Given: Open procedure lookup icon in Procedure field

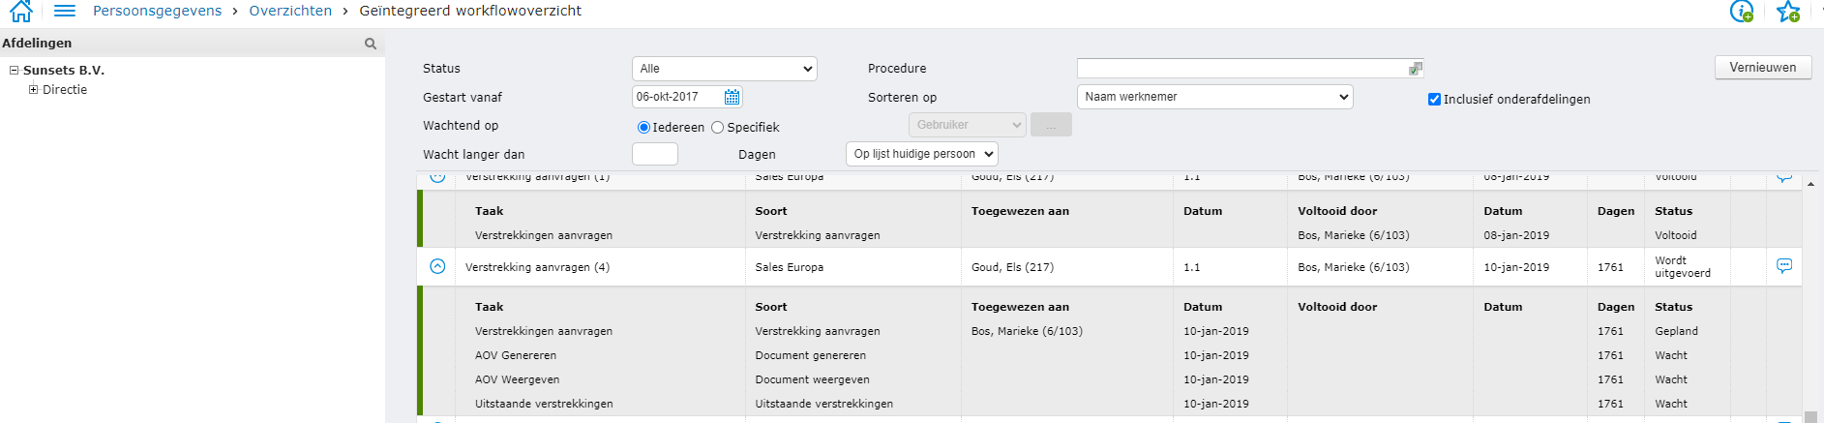Looking at the screenshot, I should [1416, 69].
